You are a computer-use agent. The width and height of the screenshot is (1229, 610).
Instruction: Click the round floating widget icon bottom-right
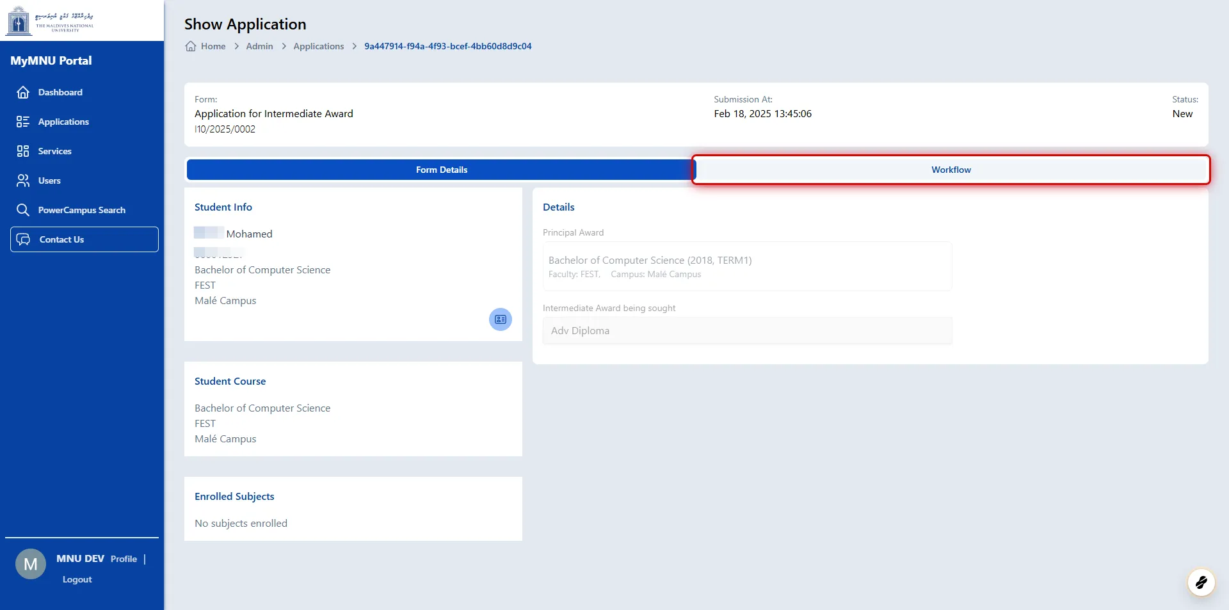point(1201,582)
